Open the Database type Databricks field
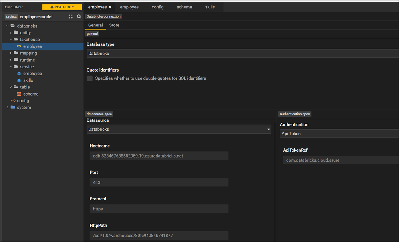Viewport: 399px width, 242px height. point(242,54)
